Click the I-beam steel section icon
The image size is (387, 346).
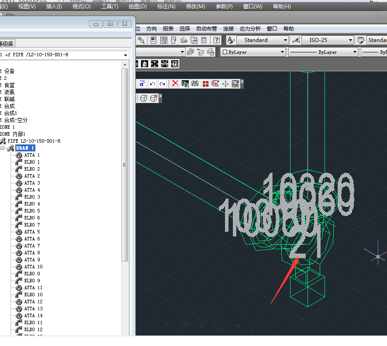[155, 64]
